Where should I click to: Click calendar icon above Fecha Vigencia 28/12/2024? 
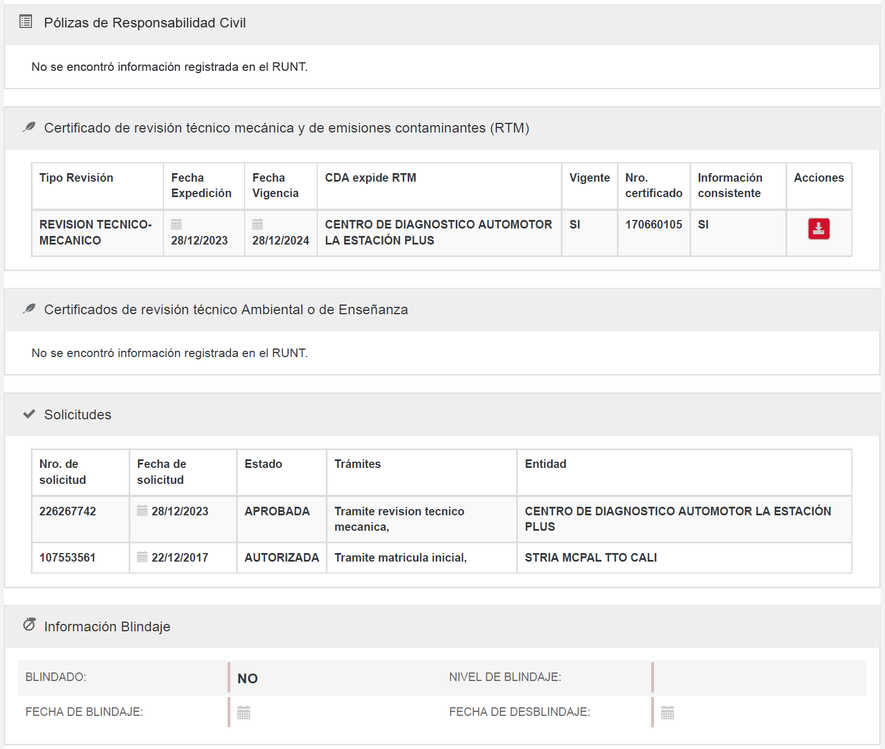click(x=258, y=224)
